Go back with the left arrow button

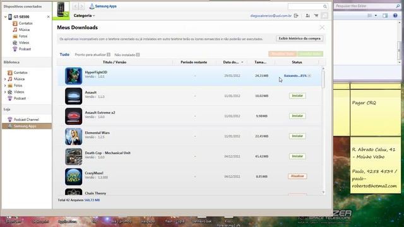tap(75, 6)
